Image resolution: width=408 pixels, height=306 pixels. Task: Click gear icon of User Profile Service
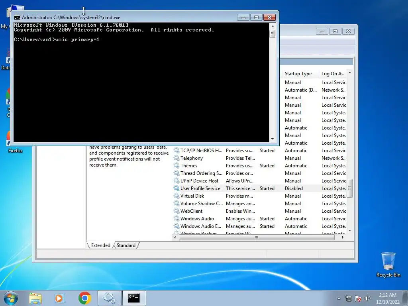[x=177, y=188]
